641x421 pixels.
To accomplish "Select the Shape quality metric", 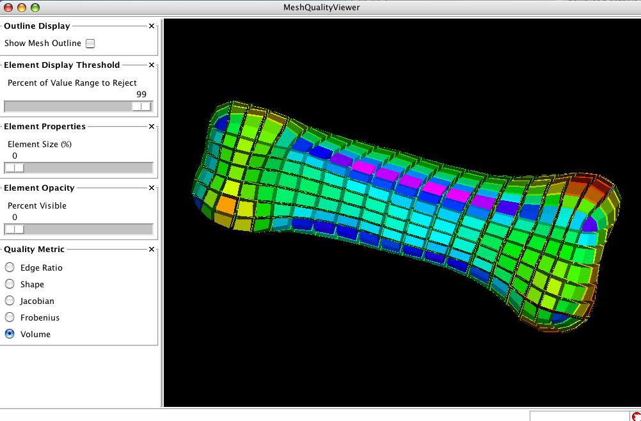I will tap(10, 284).
